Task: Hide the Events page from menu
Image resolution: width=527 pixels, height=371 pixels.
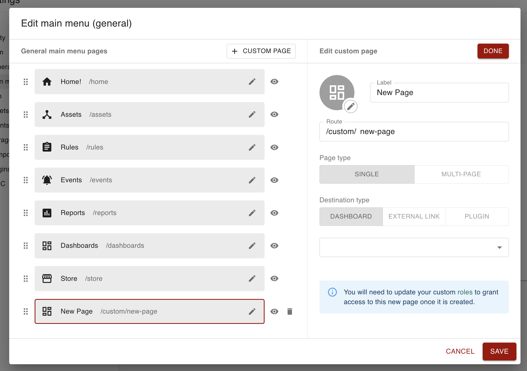Action: click(x=274, y=180)
